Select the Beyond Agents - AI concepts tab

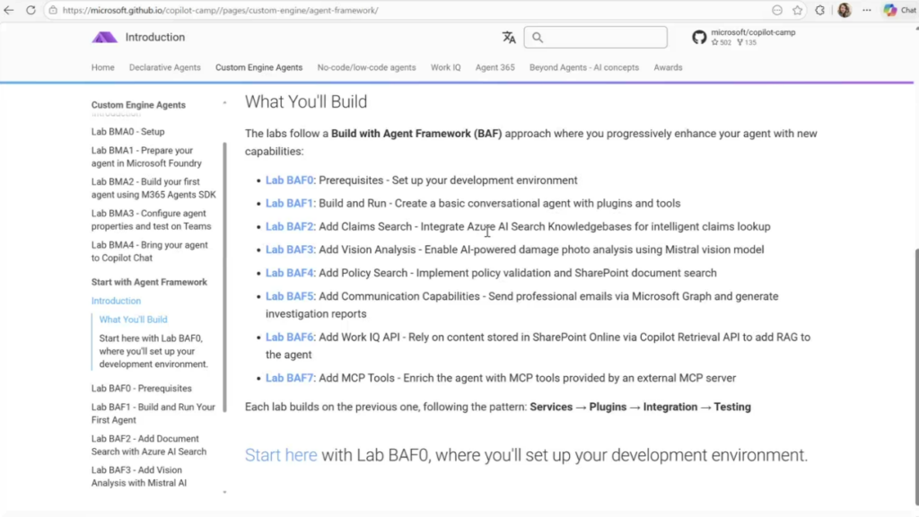(x=583, y=67)
